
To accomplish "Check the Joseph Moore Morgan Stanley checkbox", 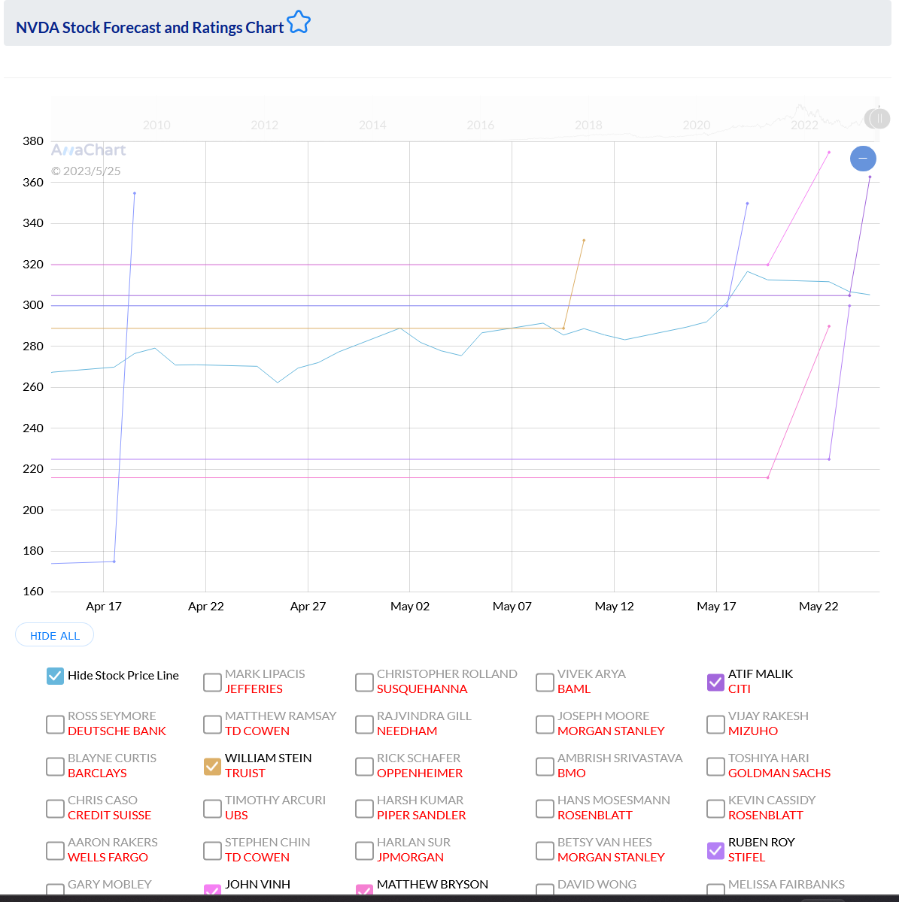I will 545,724.
